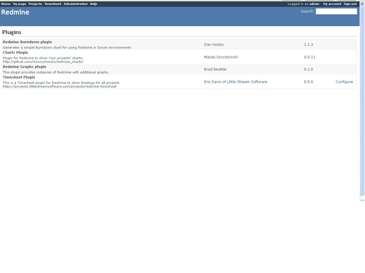Click the Burndown plugin description text

[x=67, y=47]
